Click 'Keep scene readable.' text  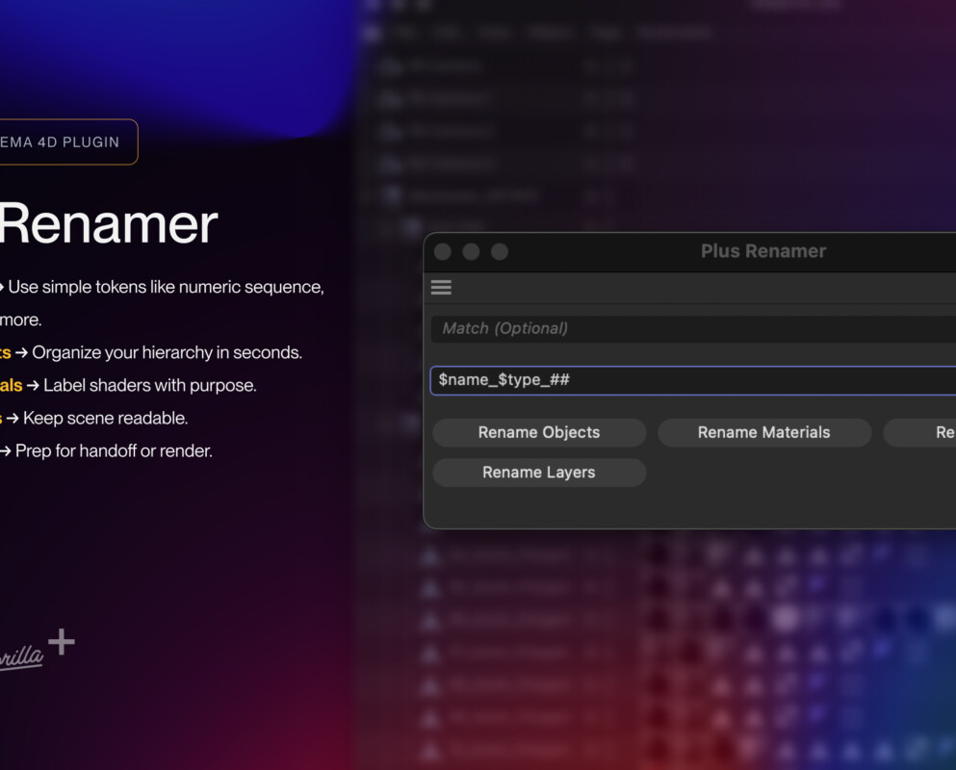click(106, 419)
